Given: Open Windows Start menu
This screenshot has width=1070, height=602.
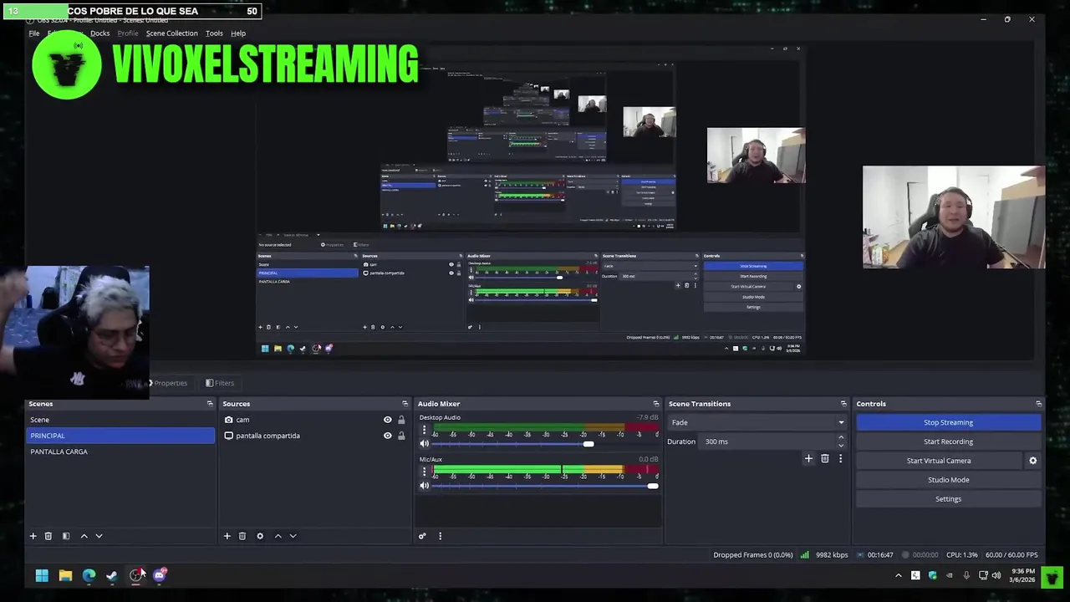Looking at the screenshot, I should pos(42,575).
